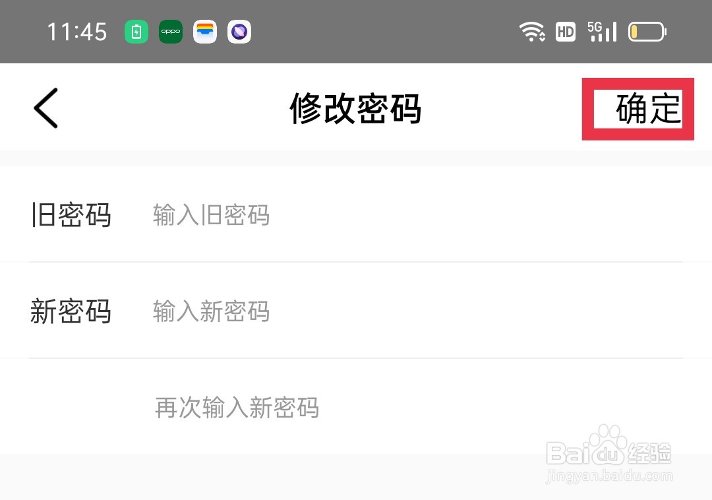Focus the 输入新密码 input field
Image resolution: width=712 pixels, height=500 pixels.
(x=417, y=311)
